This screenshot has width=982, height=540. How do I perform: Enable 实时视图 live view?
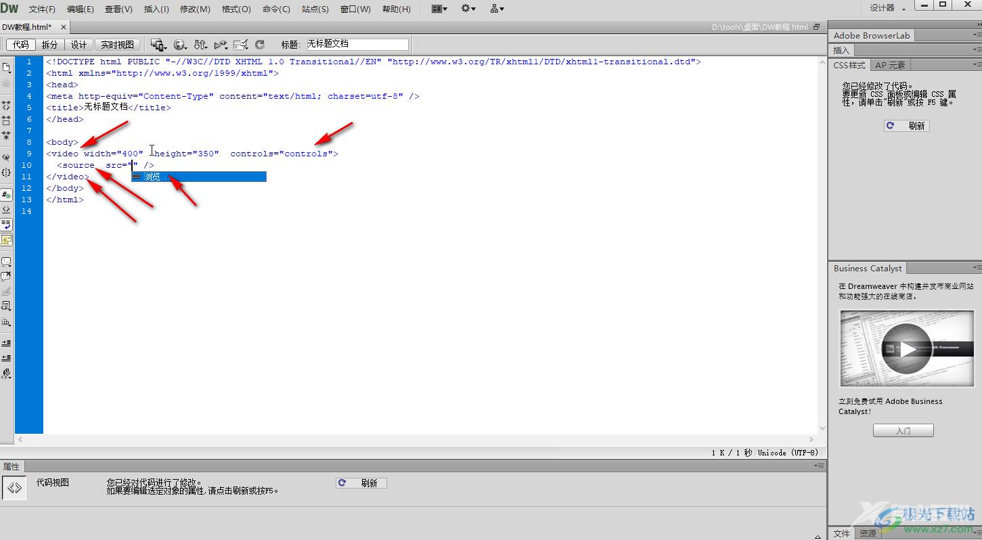coord(117,45)
